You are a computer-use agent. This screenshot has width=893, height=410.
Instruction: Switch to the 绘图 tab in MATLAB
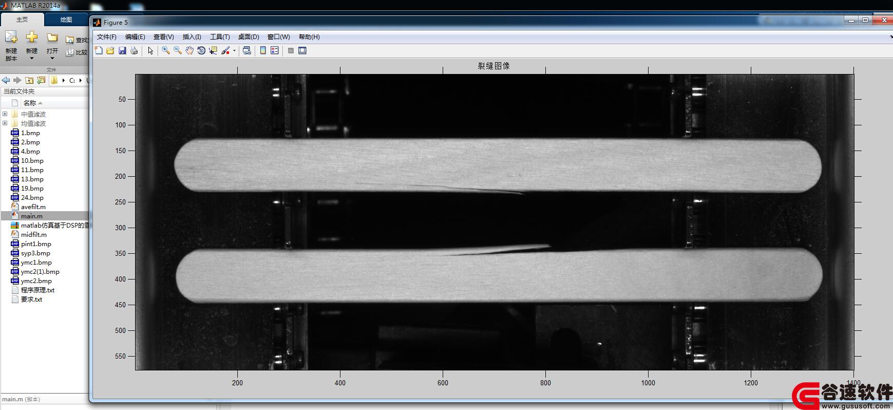[x=66, y=20]
